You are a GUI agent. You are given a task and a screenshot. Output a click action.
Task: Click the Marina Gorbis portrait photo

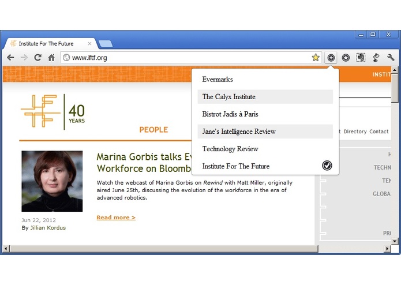coord(52,181)
